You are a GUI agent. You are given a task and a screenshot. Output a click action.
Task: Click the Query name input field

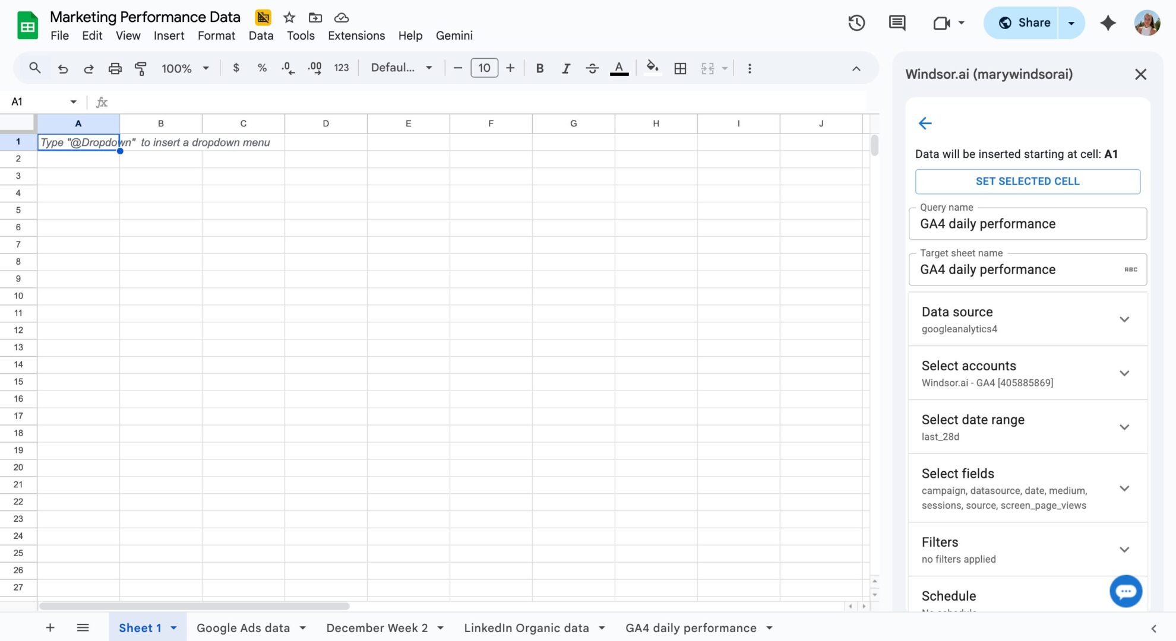pyautogui.click(x=1028, y=224)
